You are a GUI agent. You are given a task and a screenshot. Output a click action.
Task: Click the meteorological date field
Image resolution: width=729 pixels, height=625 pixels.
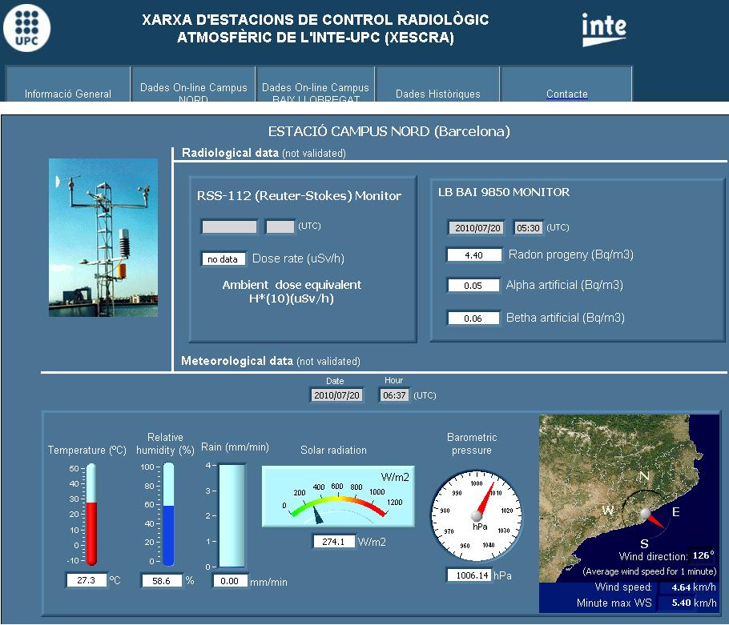coord(337,395)
